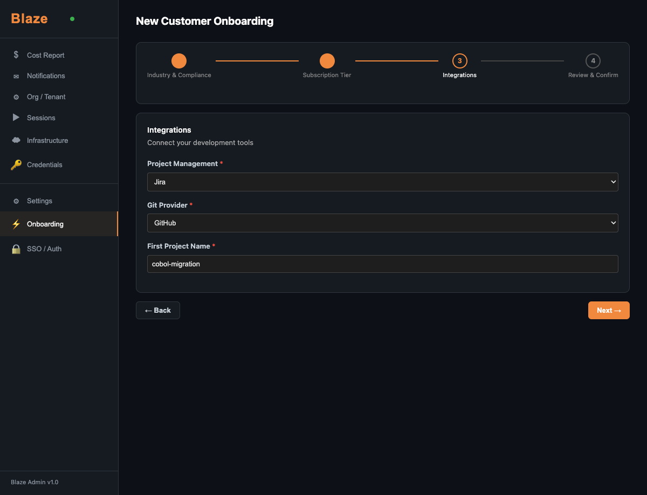This screenshot has width=647, height=495.
Task: Click the Onboarding lightning bolt icon
Action: point(16,224)
